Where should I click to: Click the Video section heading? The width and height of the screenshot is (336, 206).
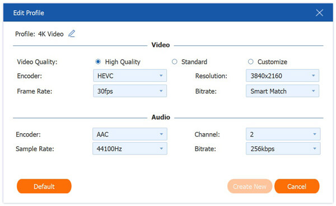click(161, 45)
